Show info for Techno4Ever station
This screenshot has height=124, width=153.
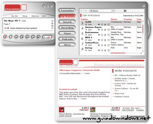102,45
